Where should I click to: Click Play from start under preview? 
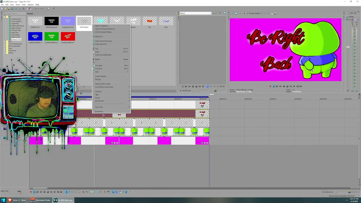pos(277,86)
